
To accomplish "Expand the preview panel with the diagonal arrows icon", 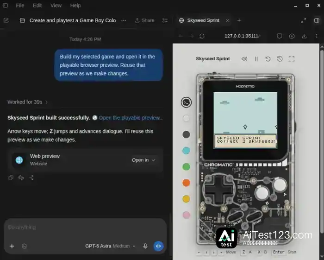I will pos(303,20).
